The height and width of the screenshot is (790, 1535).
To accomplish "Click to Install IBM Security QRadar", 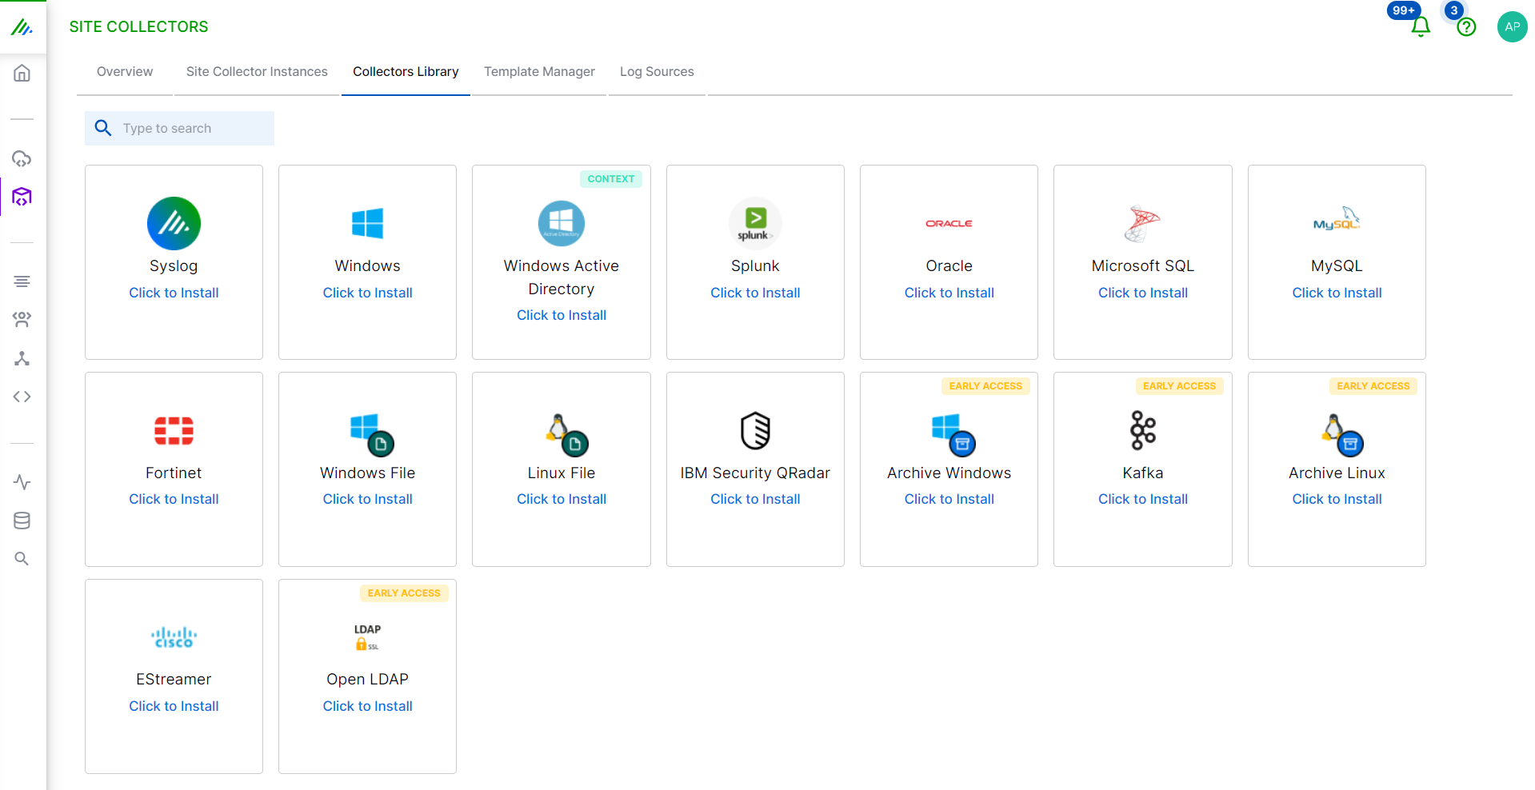I will (755, 499).
